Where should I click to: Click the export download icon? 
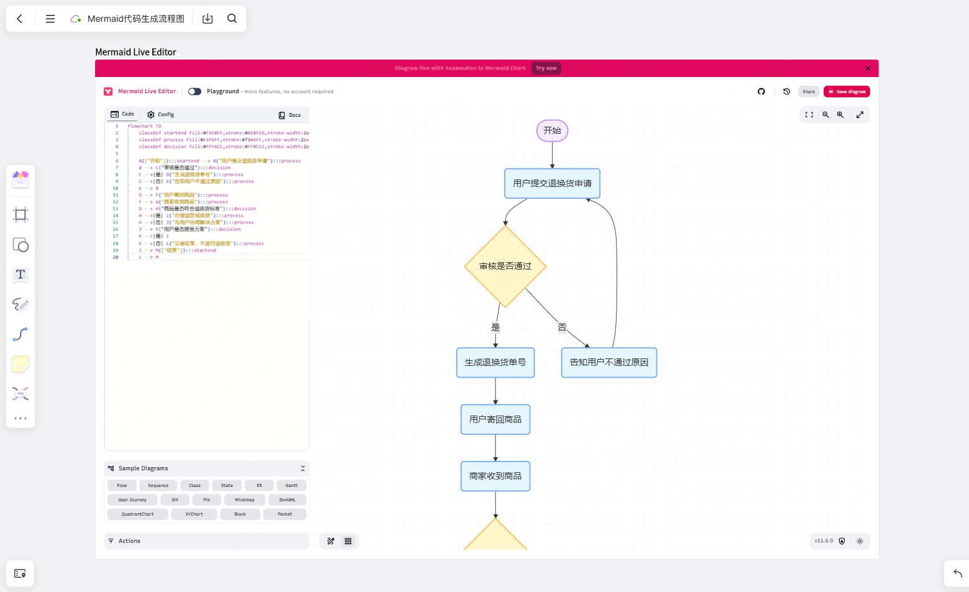click(x=208, y=19)
